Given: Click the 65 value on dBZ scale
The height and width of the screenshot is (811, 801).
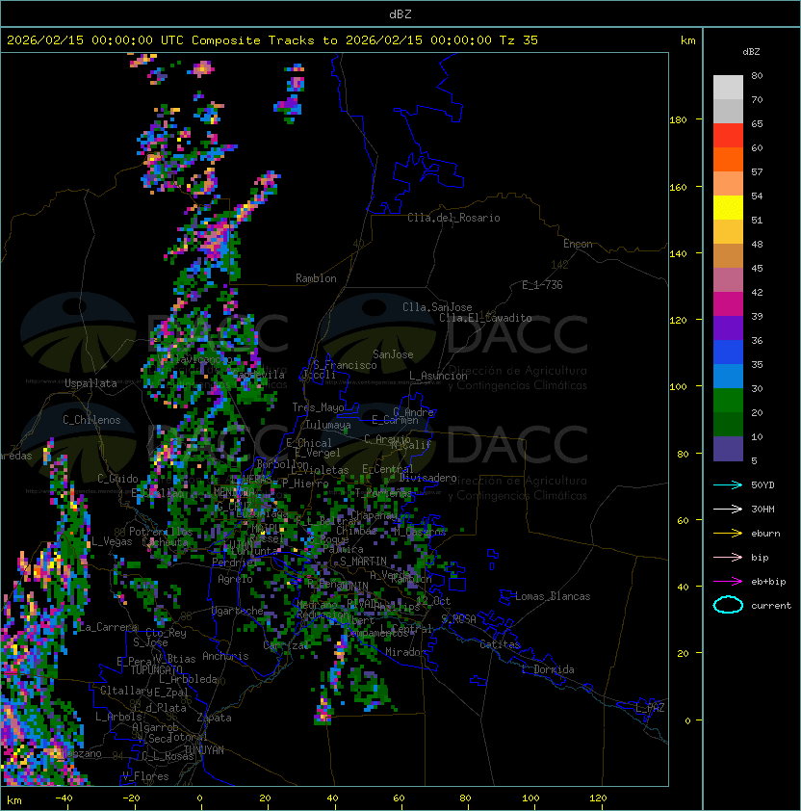Looking at the screenshot, I should (757, 123).
